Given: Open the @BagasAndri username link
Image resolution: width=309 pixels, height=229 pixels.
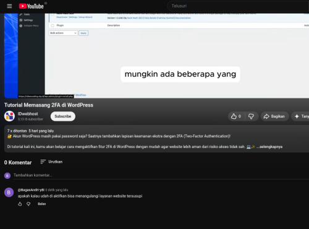Looking at the screenshot, I should coord(31,190).
